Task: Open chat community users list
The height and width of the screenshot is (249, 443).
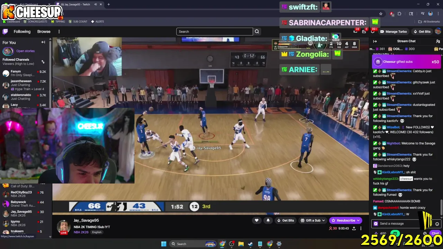Action: 438,41
